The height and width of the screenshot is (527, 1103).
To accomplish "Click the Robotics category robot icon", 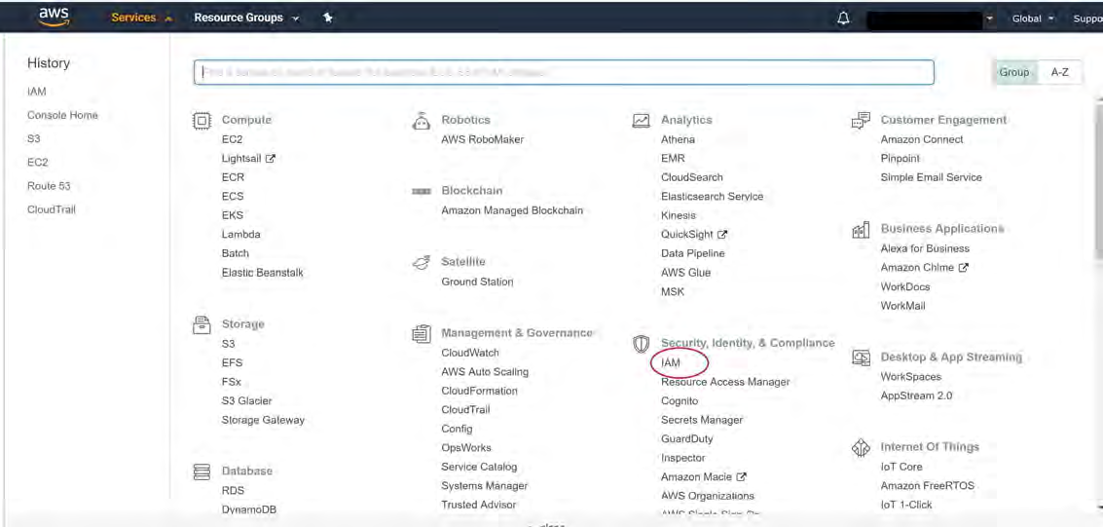I will pos(421,121).
